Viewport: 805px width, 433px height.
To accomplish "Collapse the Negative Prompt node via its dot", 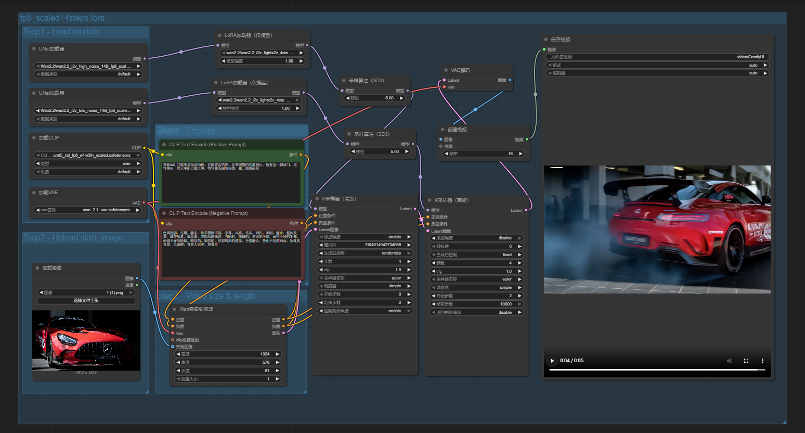I will [x=164, y=213].
